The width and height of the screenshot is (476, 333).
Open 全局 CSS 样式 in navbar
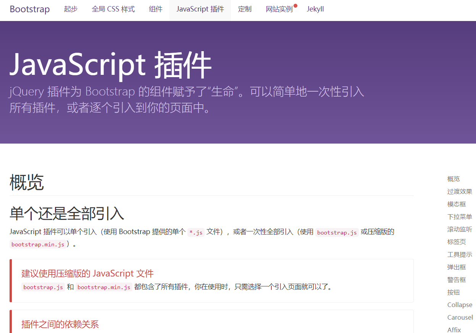113,9
